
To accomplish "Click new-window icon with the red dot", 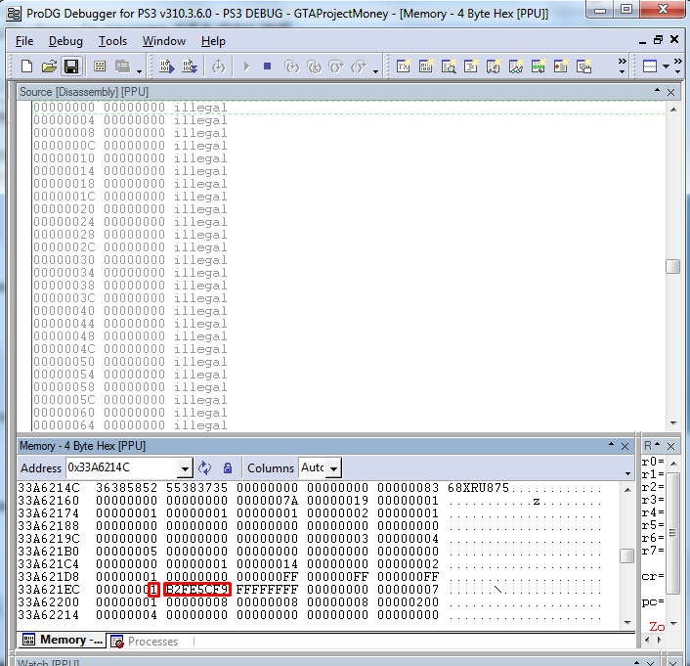I will (x=561, y=67).
